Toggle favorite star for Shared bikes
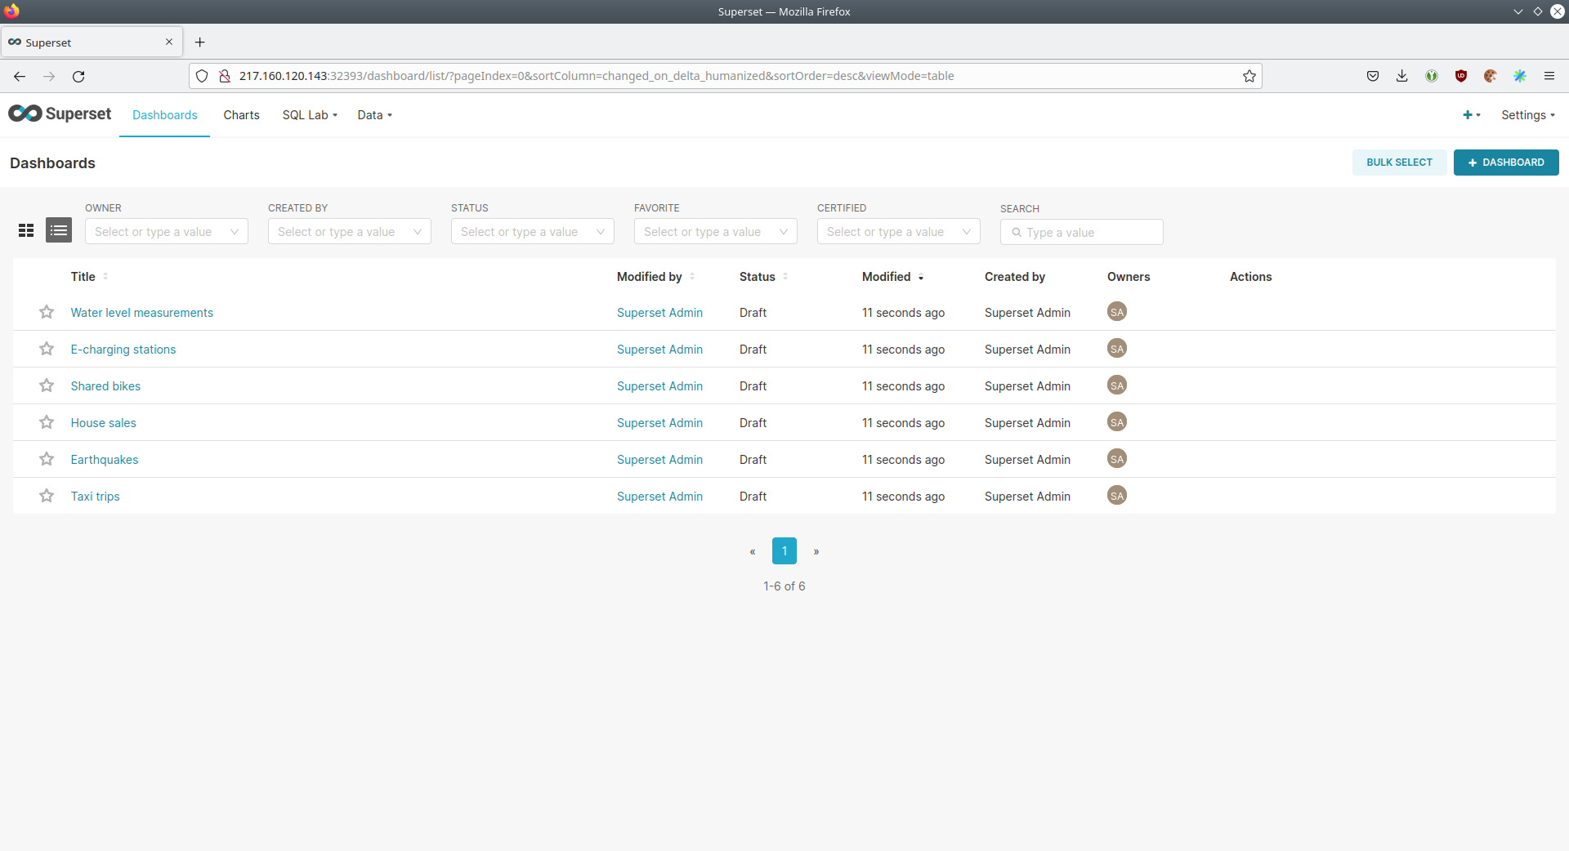Viewport: 1569px width, 851px height. click(47, 385)
